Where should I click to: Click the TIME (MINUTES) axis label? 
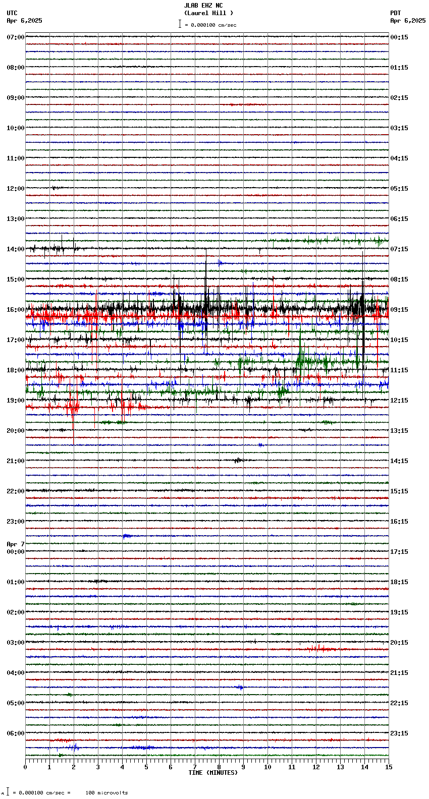pos(213,773)
